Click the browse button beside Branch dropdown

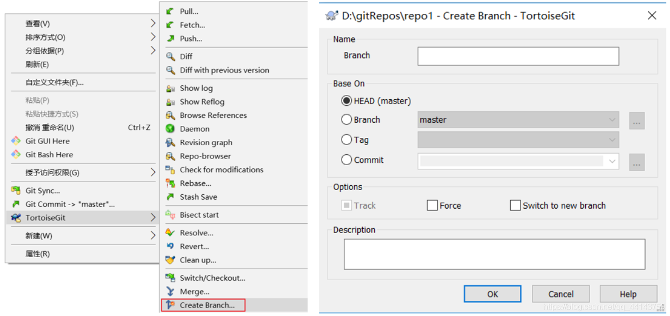[637, 120]
